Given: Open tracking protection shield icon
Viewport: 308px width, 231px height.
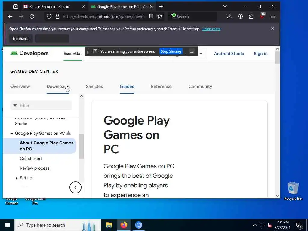Looking at the screenshot, I should (x=49, y=17).
